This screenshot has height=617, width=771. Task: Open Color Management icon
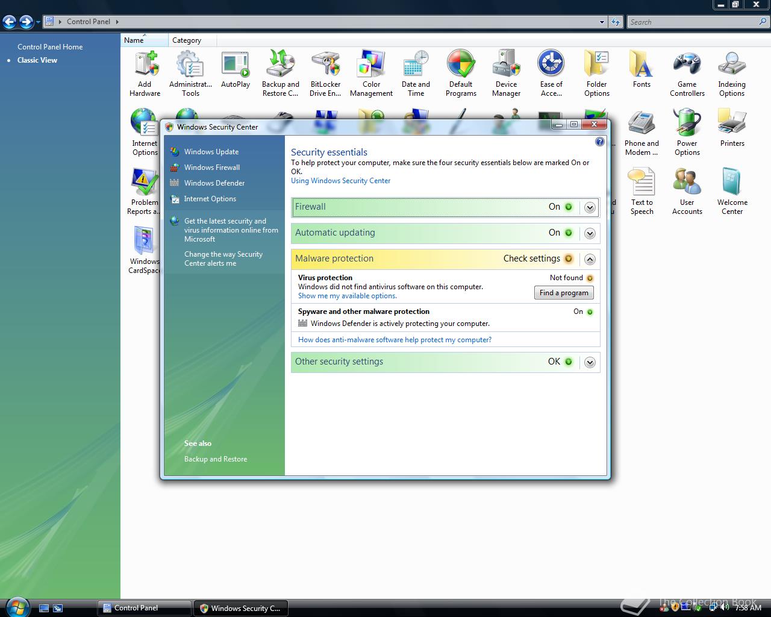click(371, 74)
